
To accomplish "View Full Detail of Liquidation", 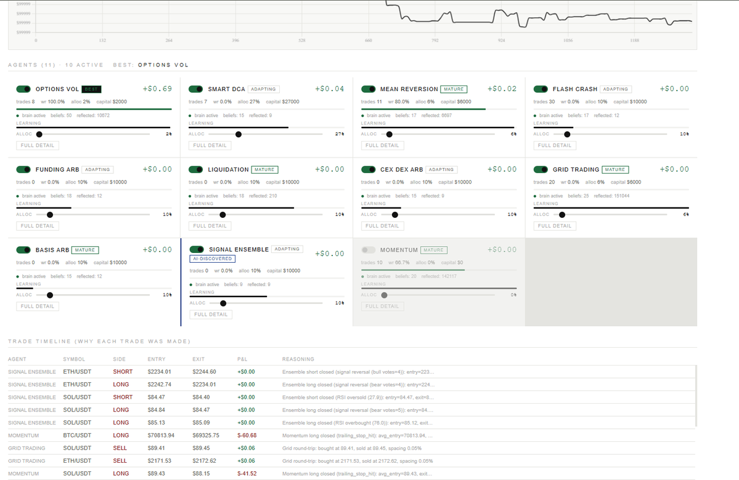I will (210, 226).
